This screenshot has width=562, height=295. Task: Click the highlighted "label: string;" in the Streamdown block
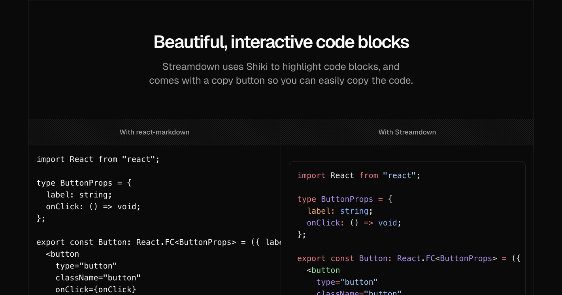(340, 211)
